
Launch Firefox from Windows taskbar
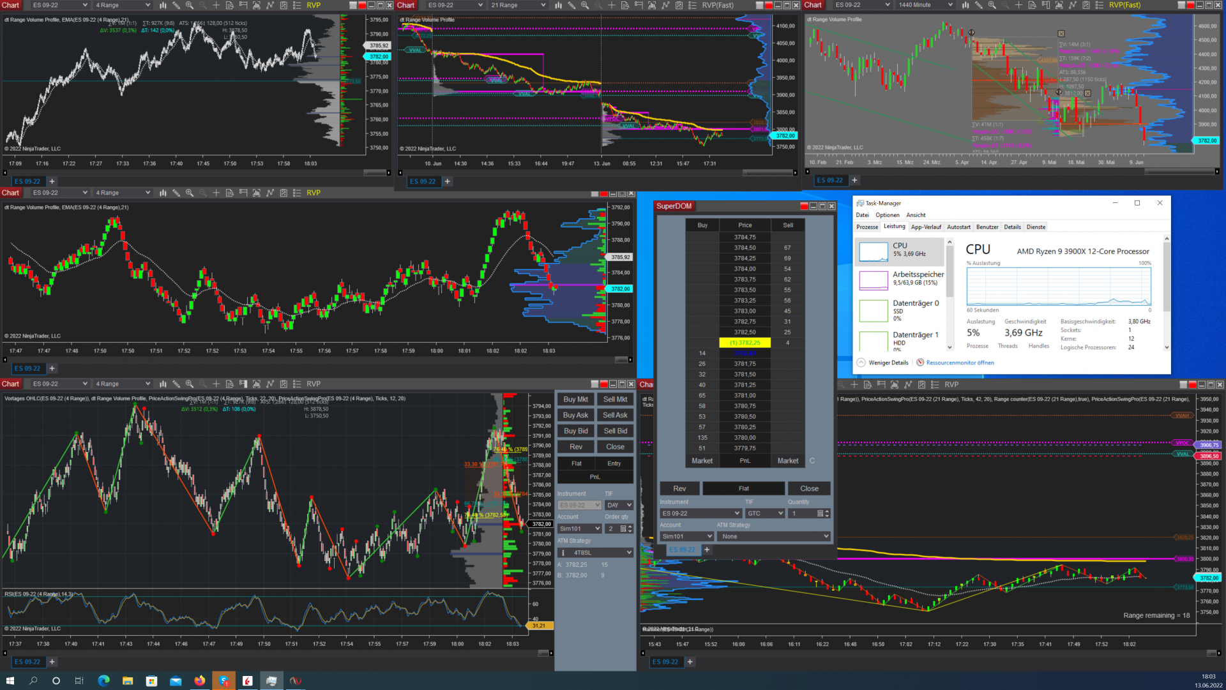pyautogui.click(x=200, y=680)
